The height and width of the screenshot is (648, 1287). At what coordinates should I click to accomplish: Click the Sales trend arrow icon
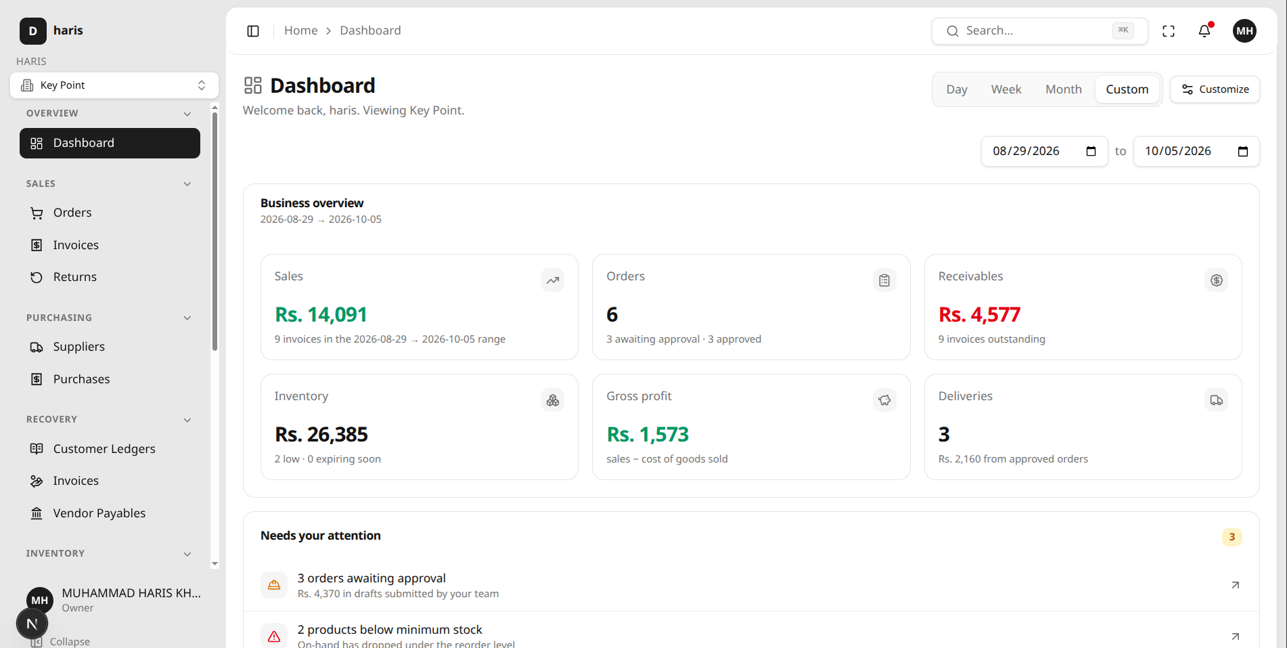553,280
